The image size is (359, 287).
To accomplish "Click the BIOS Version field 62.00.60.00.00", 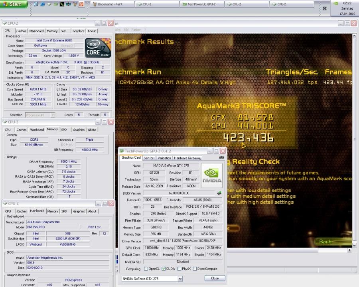I will pyautogui.click(x=179, y=193).
